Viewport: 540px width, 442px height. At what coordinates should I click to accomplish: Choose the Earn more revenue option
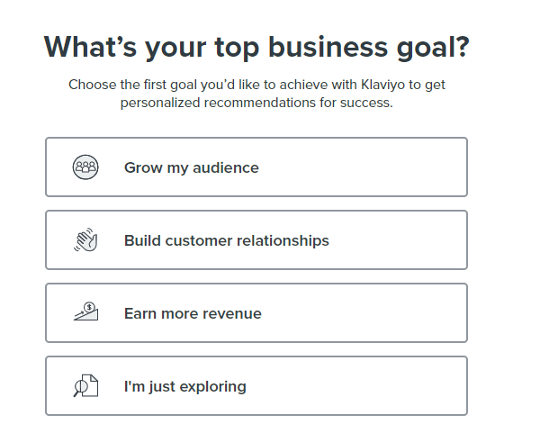[x=256, y=312]
